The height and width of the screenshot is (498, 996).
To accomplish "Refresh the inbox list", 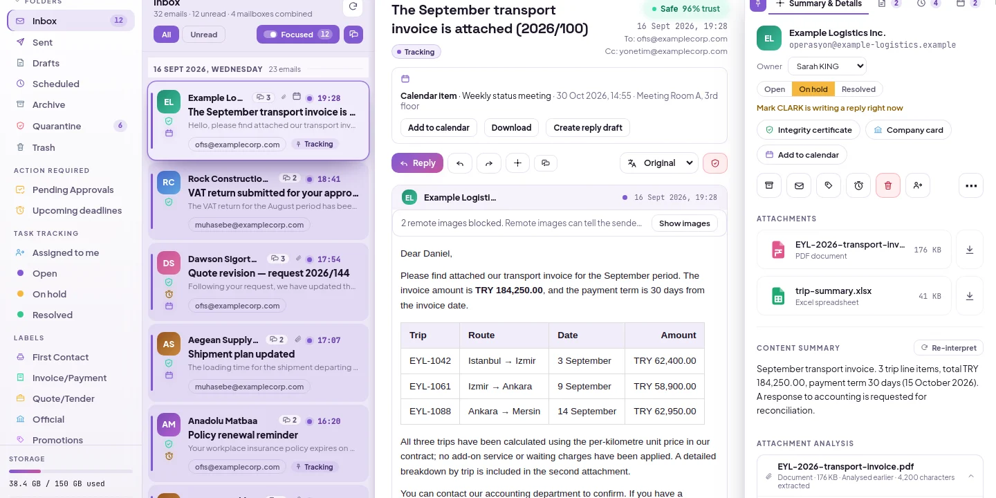I will pyautogui.click(x=353, y=7).
